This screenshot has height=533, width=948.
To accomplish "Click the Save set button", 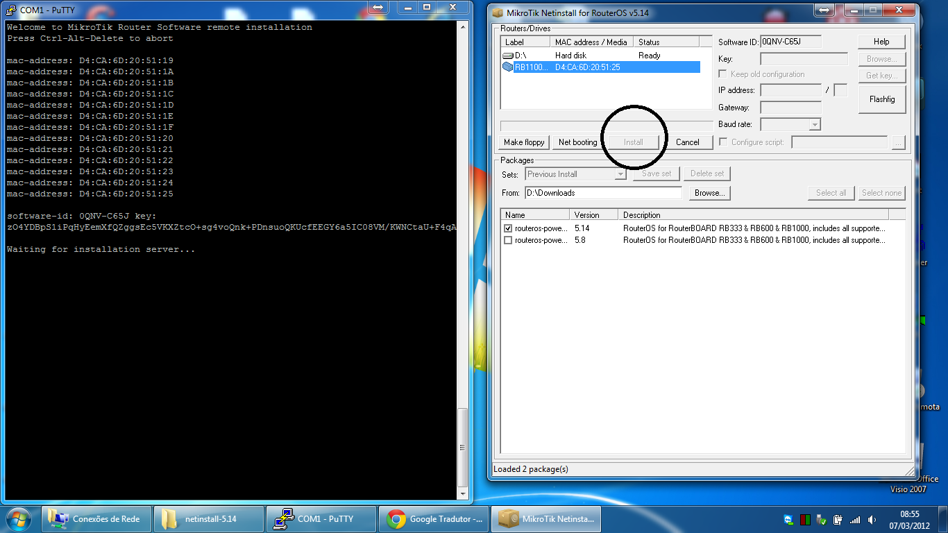I will (657, 174).
